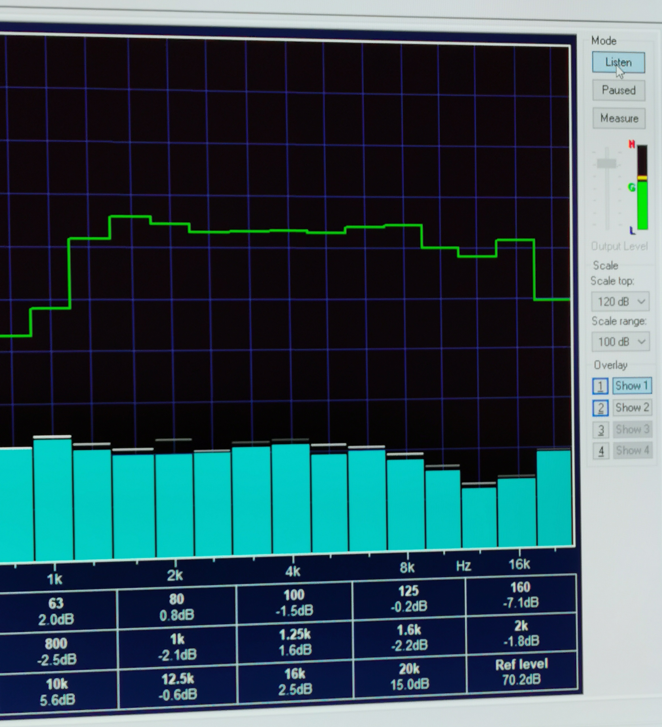662x727 pixels.
Task: Store overlay in slot 3
Action: [601, 430]
